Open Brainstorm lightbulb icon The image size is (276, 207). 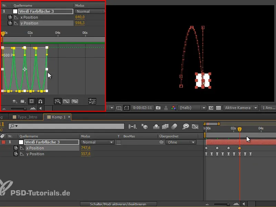pos(186,126)
